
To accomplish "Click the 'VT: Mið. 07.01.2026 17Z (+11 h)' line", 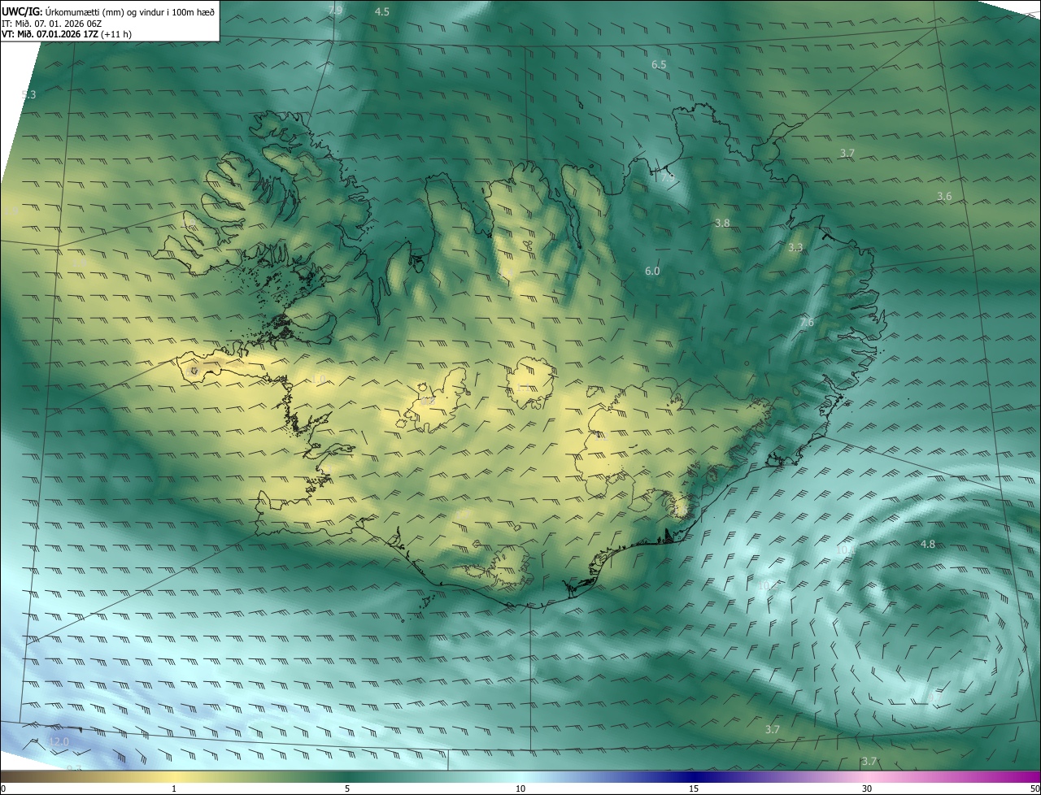I will tap(66, 34).
